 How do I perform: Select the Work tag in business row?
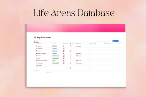54,61
